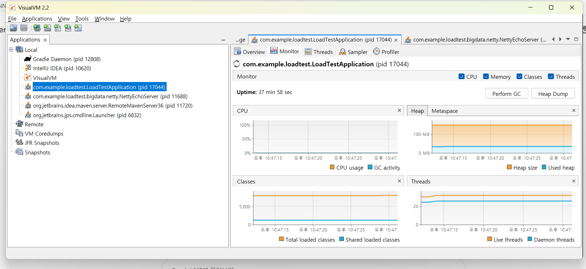
Task: Collapse the Local tree node
Action: 11,49
